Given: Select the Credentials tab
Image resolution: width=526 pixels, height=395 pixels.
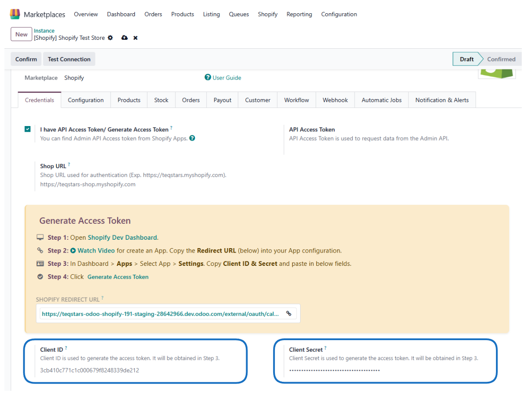Looking at the screenshot, I should 40,100.
